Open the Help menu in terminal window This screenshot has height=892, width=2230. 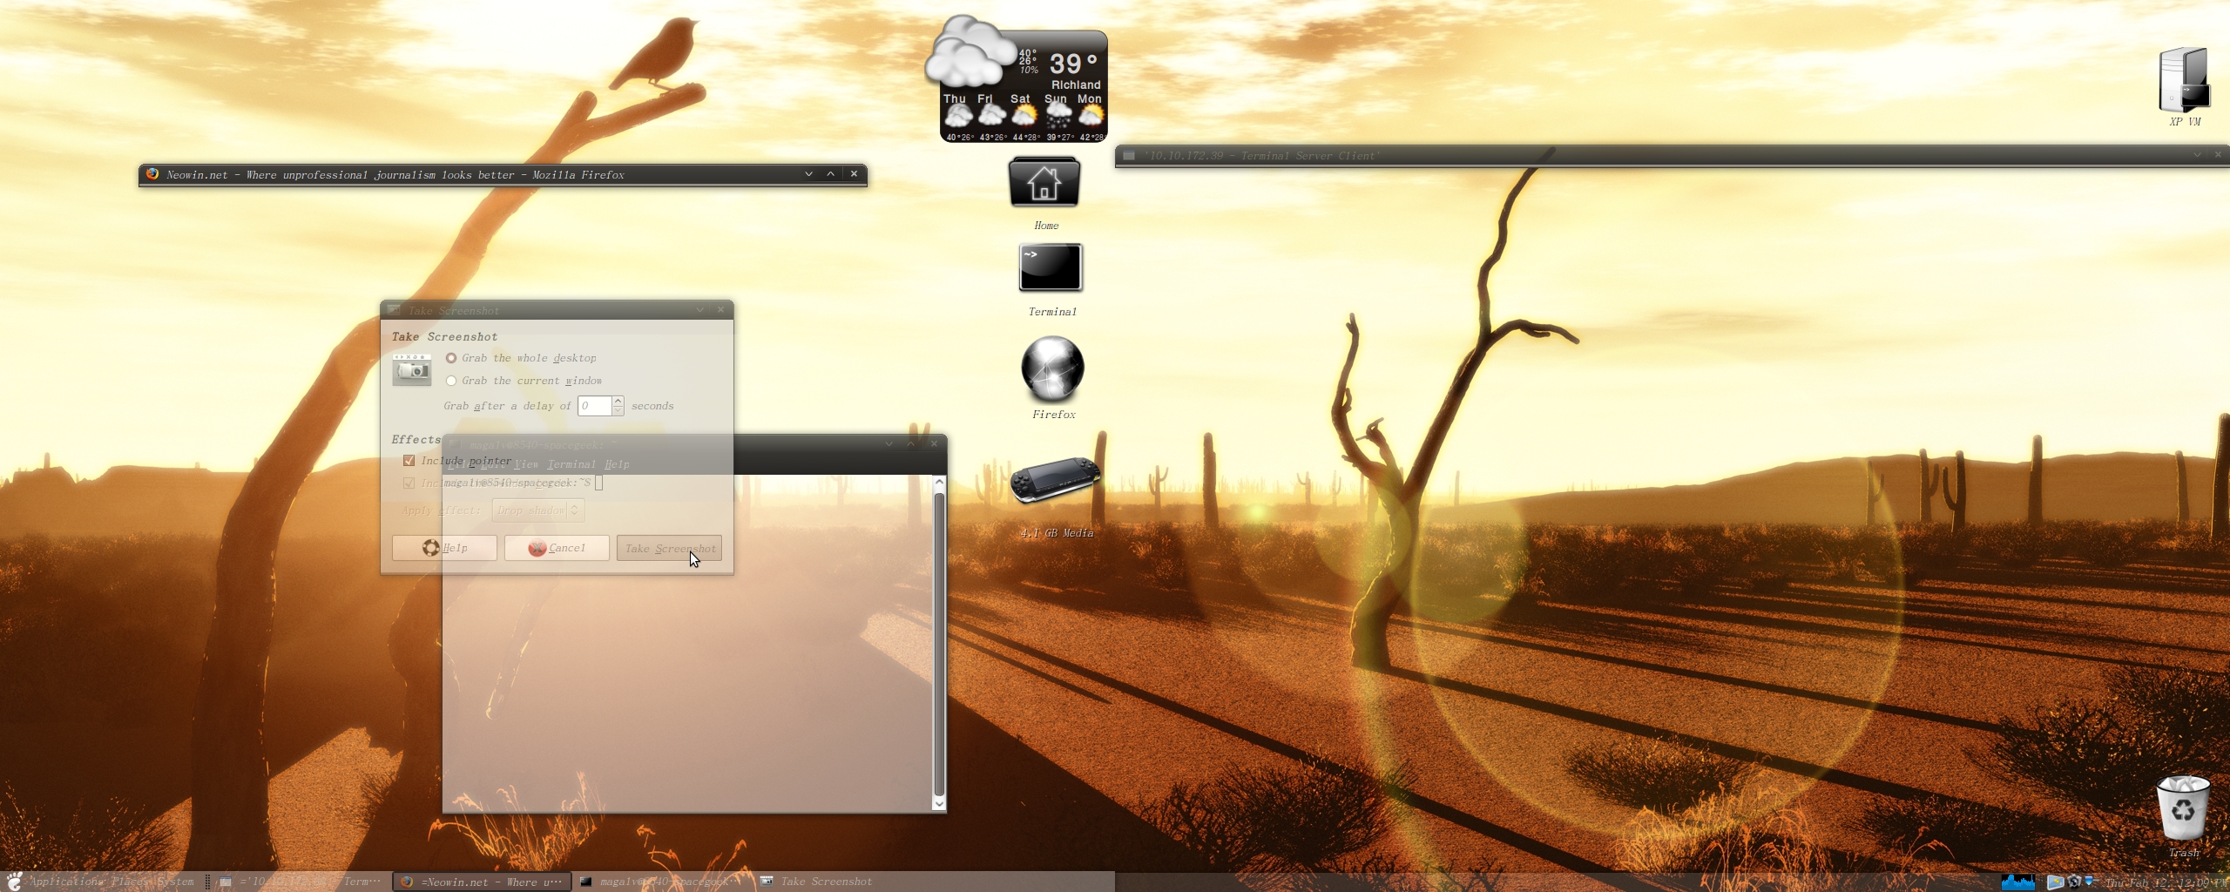pyautogui.click(x=617, y=464)
